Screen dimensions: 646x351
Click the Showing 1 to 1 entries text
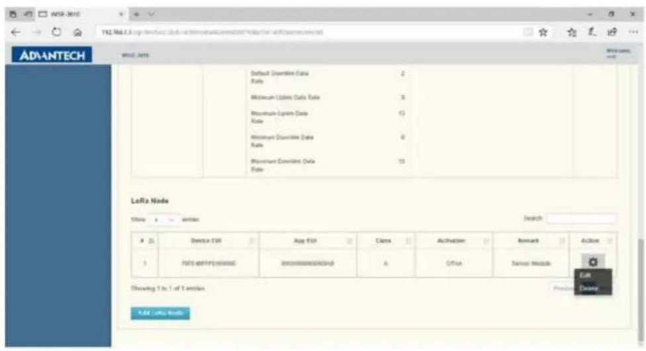point(167,288)
